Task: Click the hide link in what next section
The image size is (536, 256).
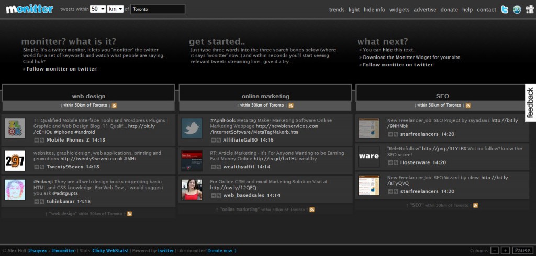Action: 388,50
